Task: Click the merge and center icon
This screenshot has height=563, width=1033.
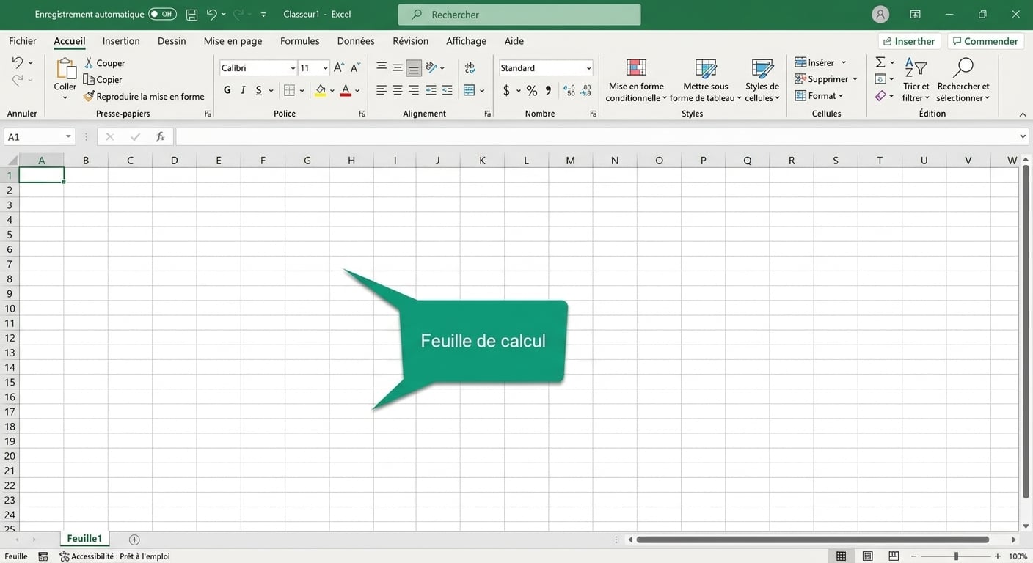Action: 470,90
